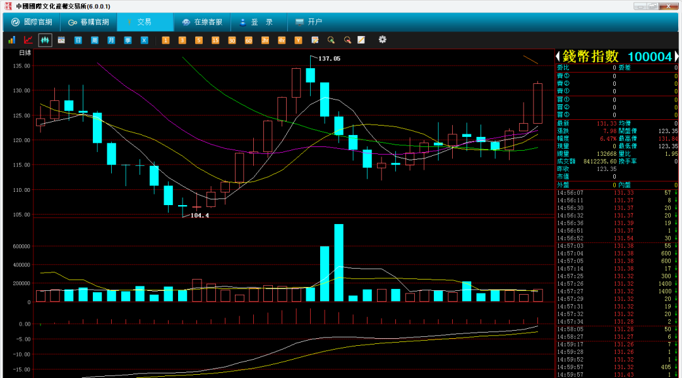Viewport: 682px width, 378px height.
Task: Select the 3-minute chart icon
Action: [182, 40]
